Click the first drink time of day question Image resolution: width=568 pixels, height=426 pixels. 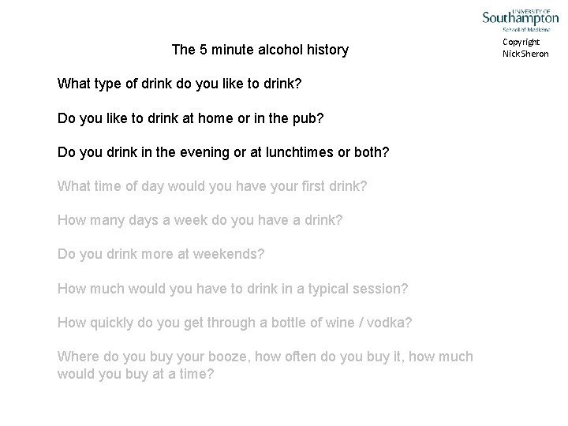pos(213,186)
